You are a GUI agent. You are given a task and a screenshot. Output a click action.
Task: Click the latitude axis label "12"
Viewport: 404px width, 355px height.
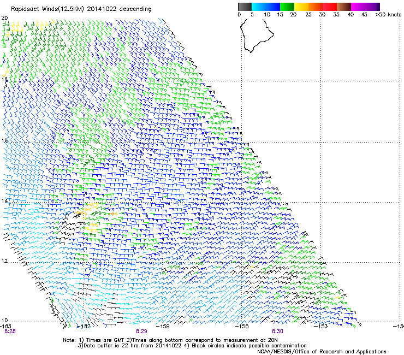(x=4, y=261)
